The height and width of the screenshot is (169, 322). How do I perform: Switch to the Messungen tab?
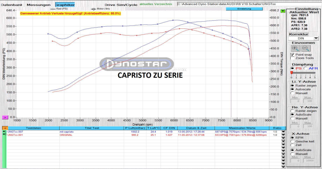tap(38, 5)
